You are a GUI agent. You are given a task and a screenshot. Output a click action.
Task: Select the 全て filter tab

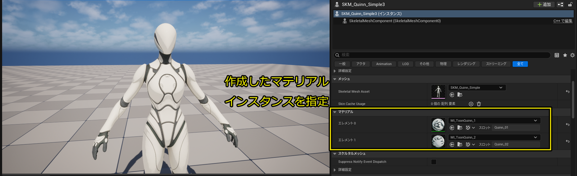coord(520,64)
